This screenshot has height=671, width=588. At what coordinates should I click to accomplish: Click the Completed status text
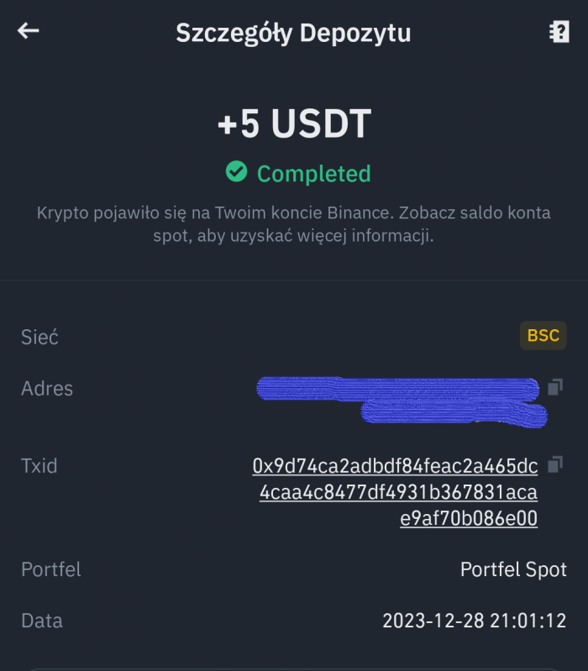[x=313, y=174]
